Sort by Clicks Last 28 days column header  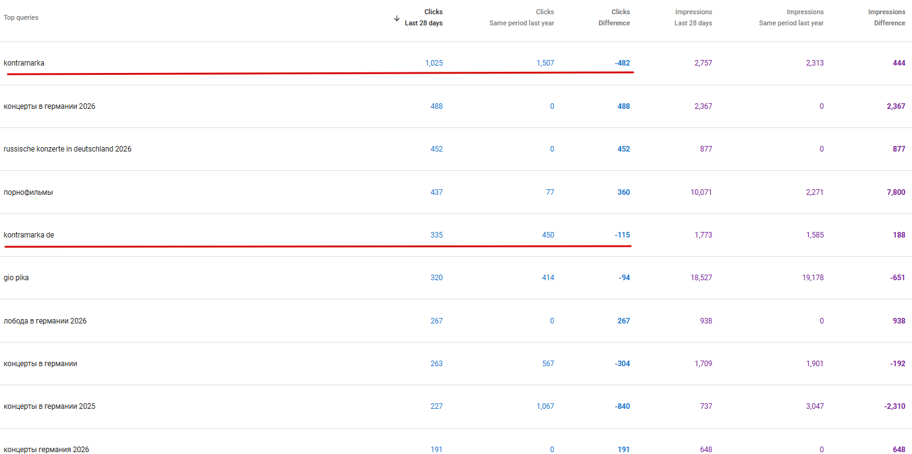pos(424,17)
